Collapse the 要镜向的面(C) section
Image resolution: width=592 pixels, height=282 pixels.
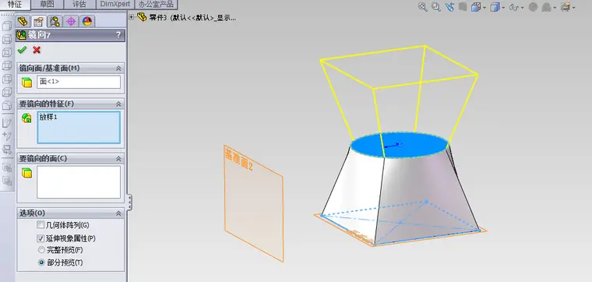pos(118,159)
